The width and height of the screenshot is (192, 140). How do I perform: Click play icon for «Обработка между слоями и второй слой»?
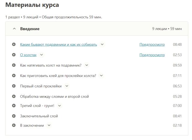click(x=14, y=96)
